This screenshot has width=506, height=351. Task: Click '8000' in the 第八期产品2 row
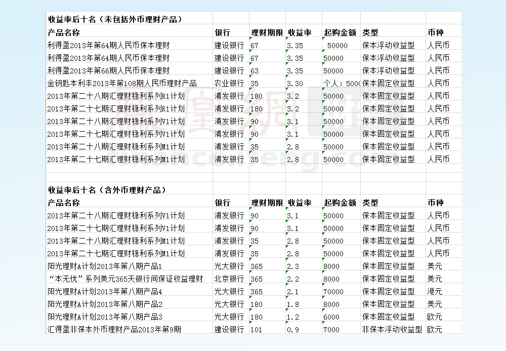point(331,304)
